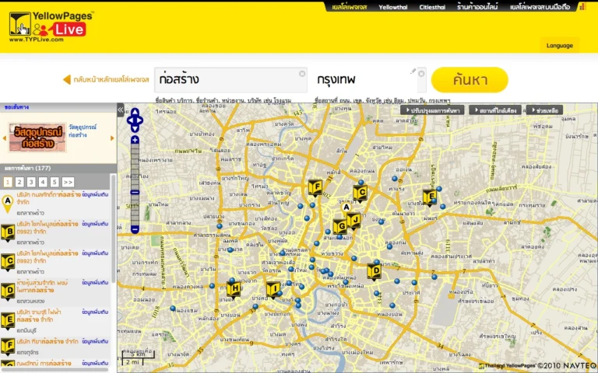The height and width of the screenshot is (373, 598).
Task: Open the Citiesthai top tab
Action: (x=432, y=7)
